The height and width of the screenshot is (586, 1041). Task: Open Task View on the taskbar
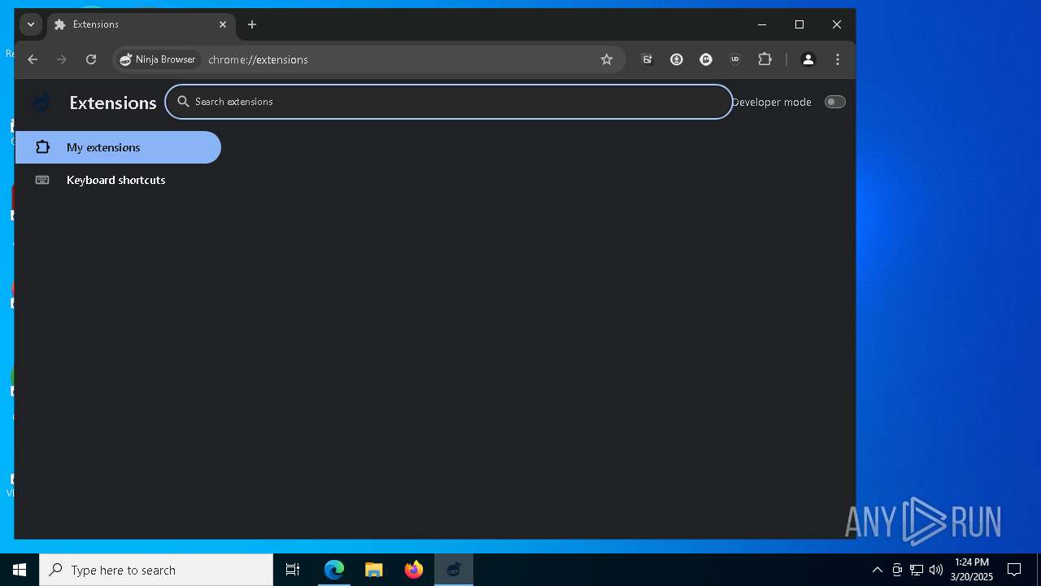click(x=293, y=570)
